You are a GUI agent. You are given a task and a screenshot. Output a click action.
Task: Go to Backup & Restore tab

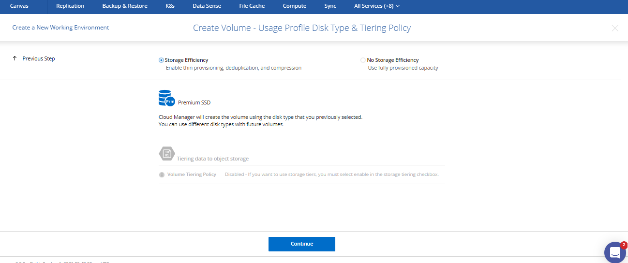click(125, 6)
